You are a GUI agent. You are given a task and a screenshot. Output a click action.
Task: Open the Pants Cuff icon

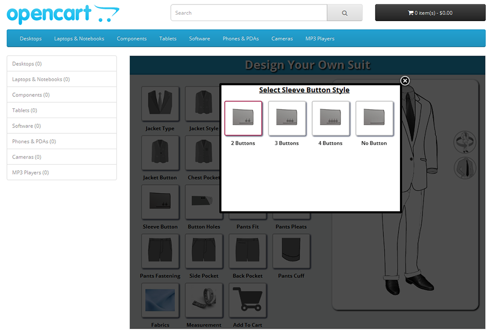pos(291,251)
